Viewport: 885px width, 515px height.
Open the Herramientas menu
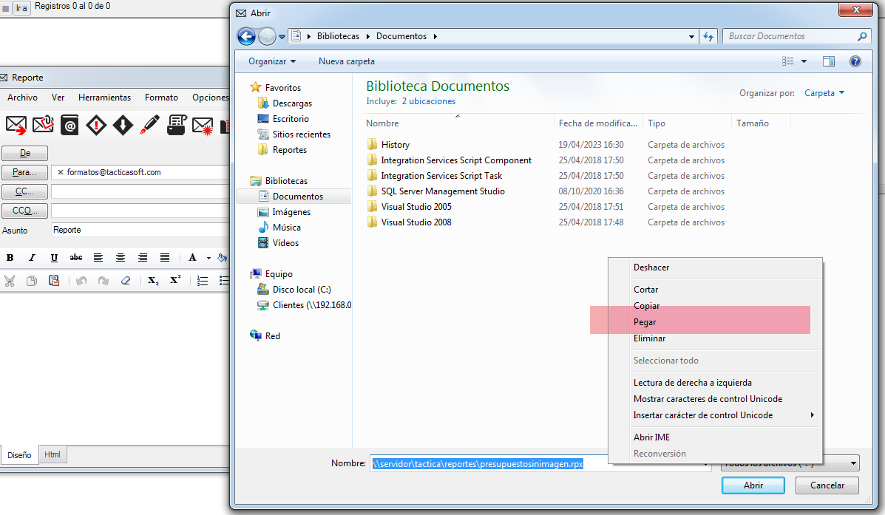pos(104,98)
